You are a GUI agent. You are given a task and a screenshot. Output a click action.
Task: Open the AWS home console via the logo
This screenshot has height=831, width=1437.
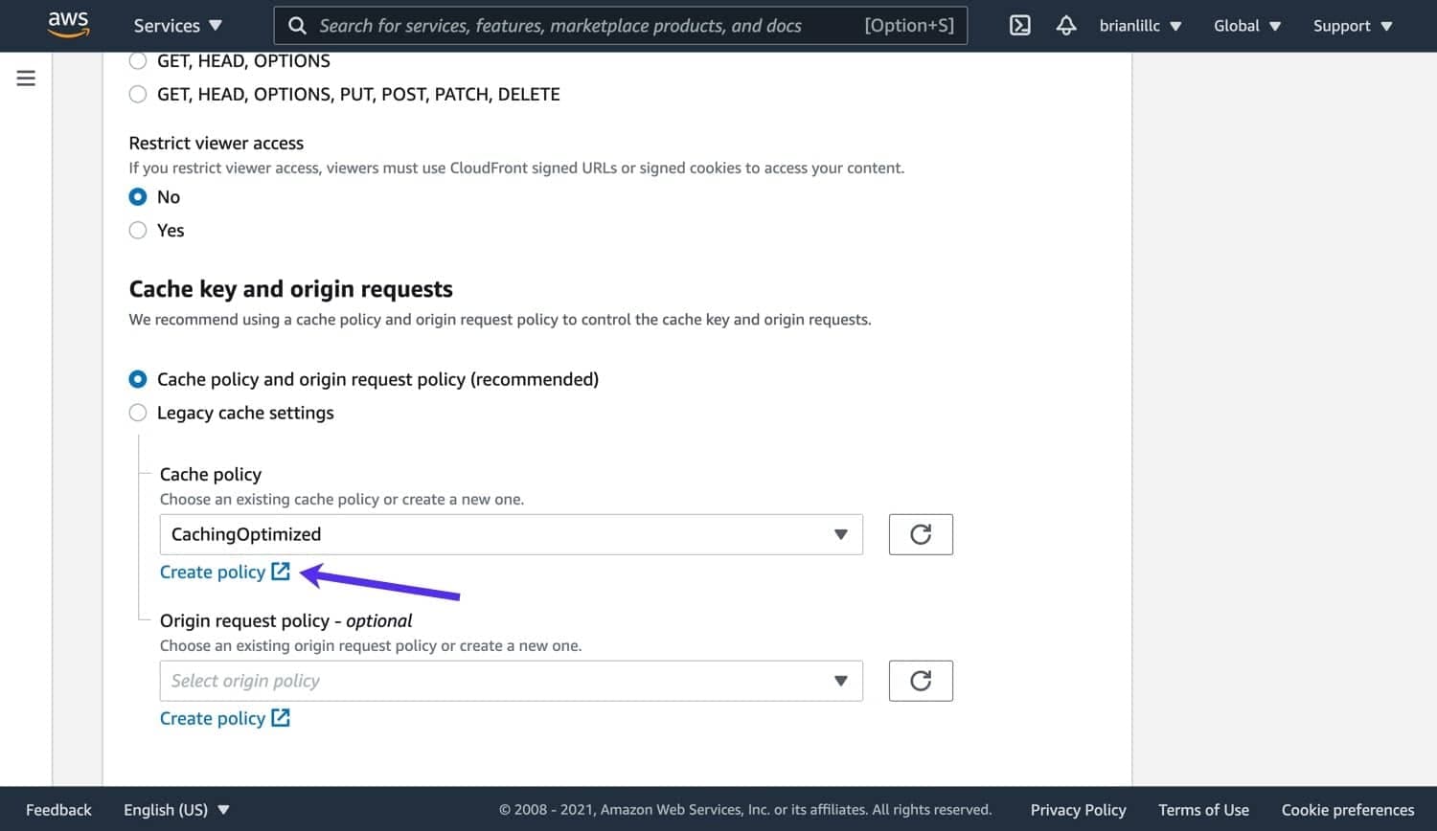pyautogui.click(x=67, y=25)
